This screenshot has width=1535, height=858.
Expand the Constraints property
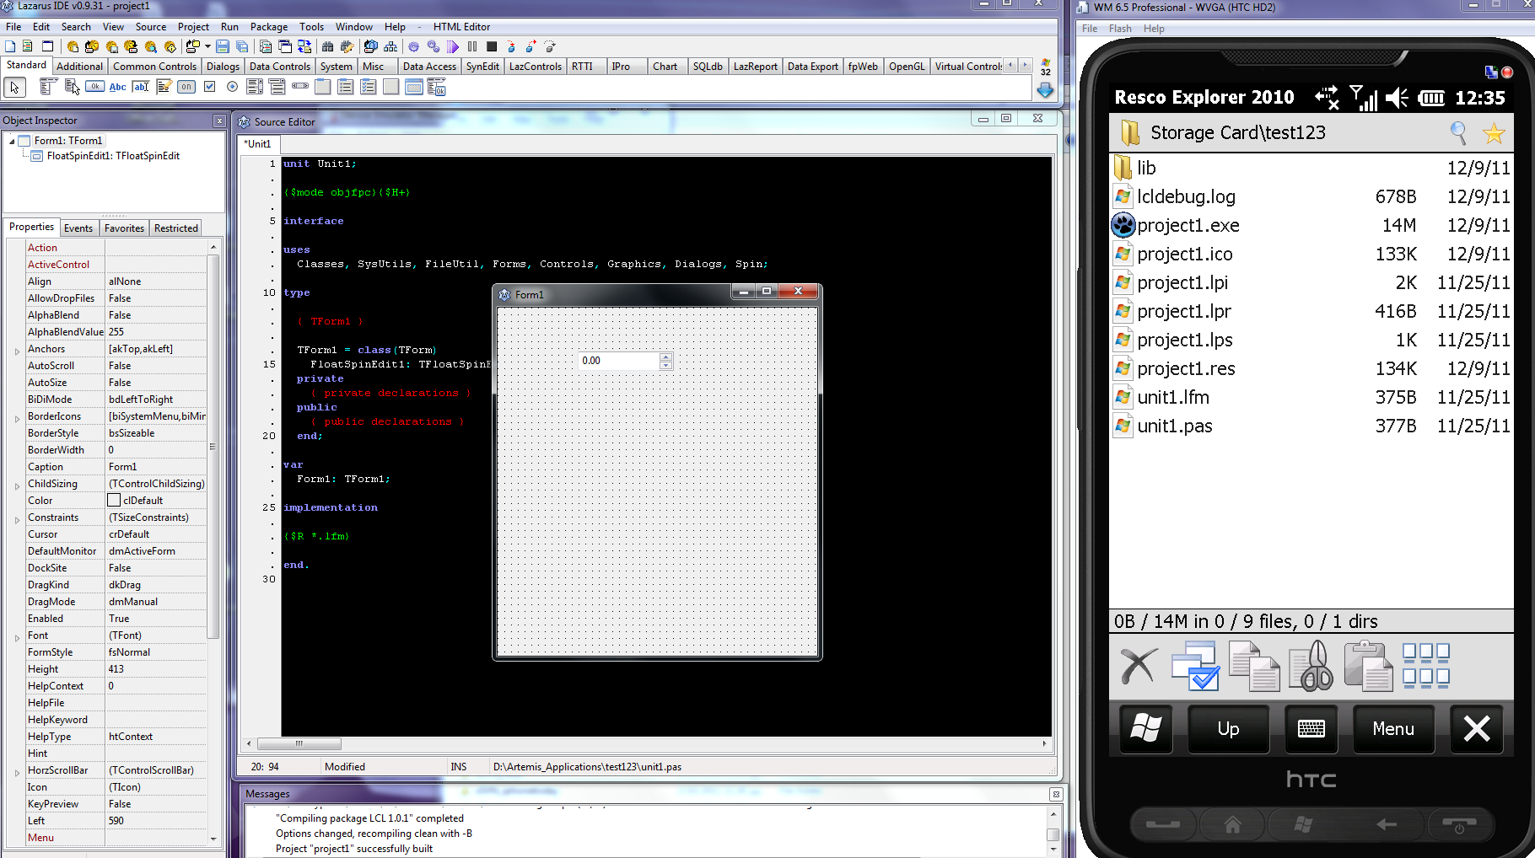tap(17, 519)
